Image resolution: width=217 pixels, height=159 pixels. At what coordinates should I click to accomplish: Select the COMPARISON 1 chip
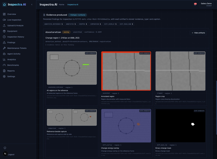click(95, 24)
